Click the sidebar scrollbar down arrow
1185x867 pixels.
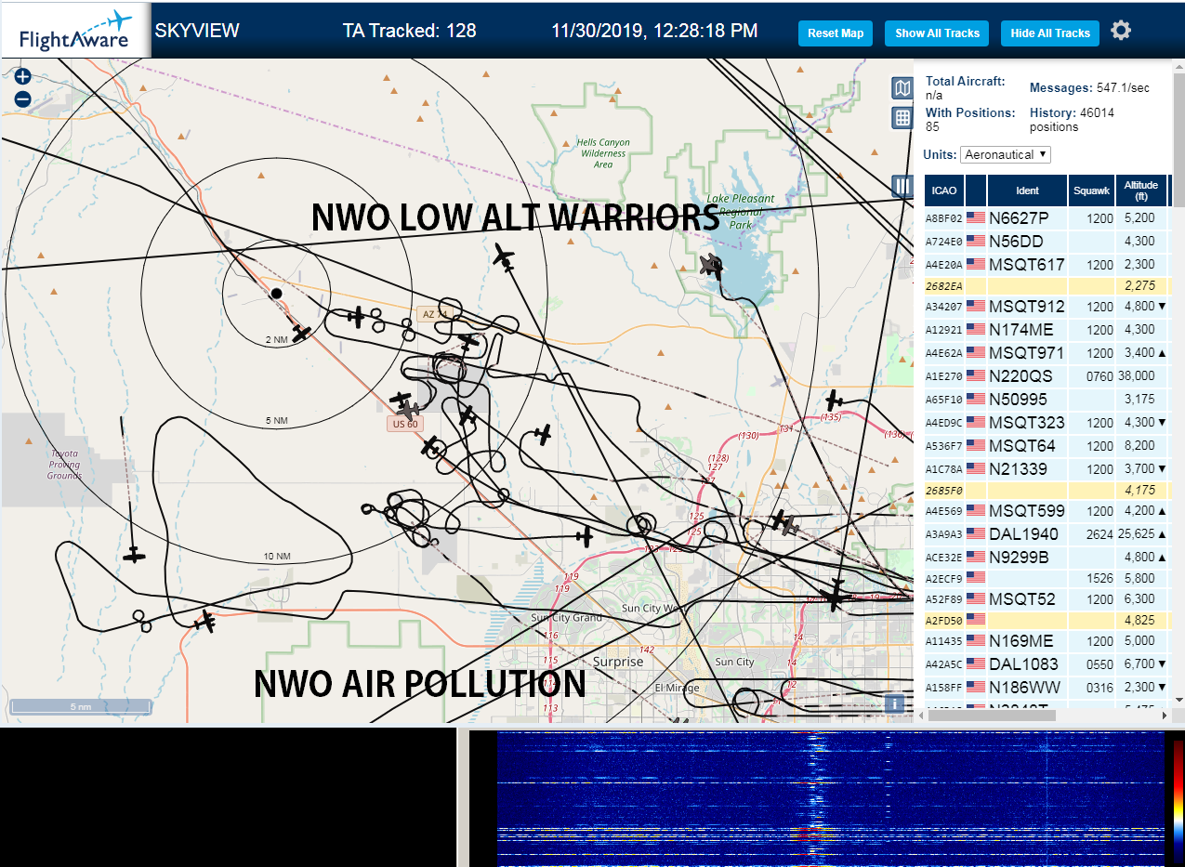tap(1178, 699)
